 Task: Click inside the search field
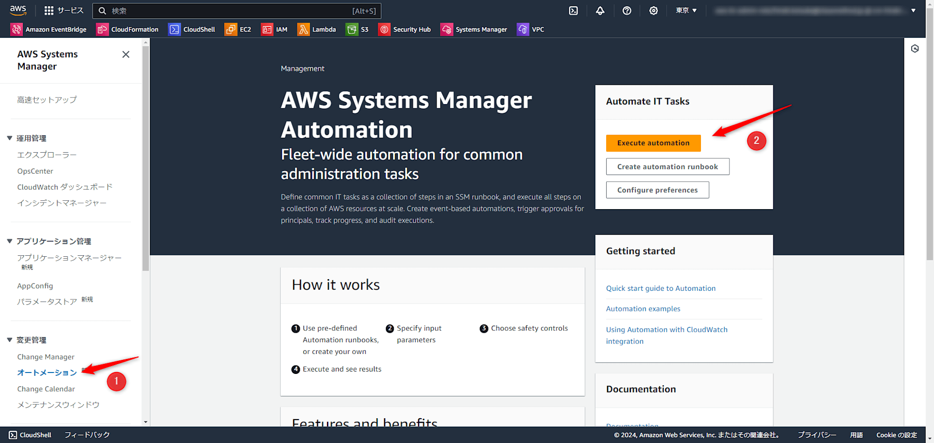237,11
